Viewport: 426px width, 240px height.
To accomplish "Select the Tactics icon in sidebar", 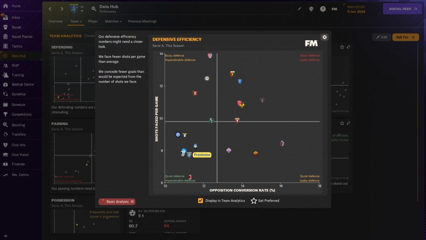I will point(5,46).
